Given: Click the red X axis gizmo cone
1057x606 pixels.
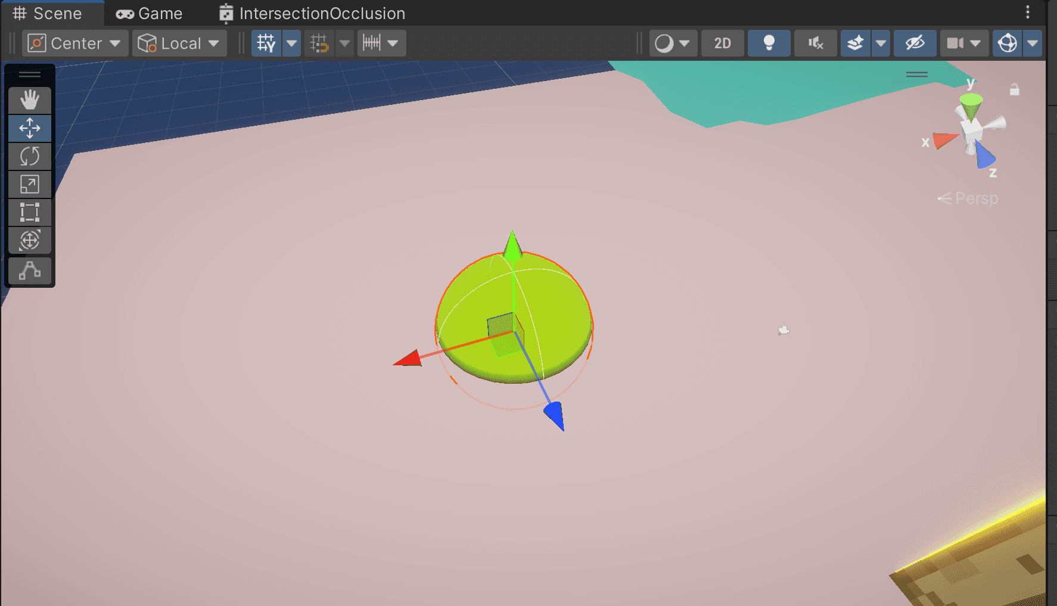Looking at the screenshot, I should [944, 141].
